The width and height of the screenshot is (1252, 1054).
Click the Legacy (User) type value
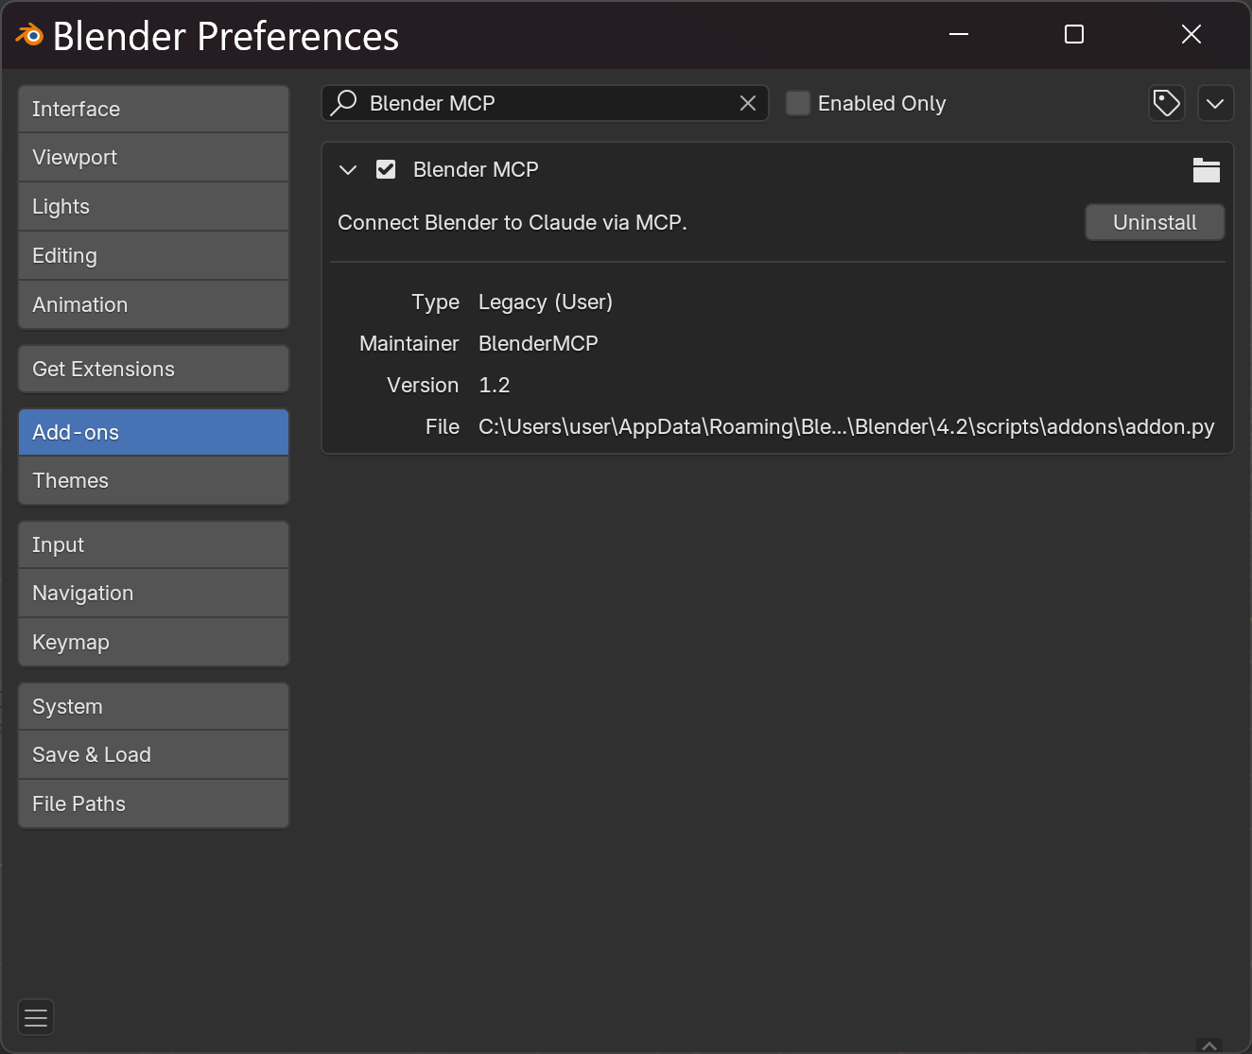(546, 302)
